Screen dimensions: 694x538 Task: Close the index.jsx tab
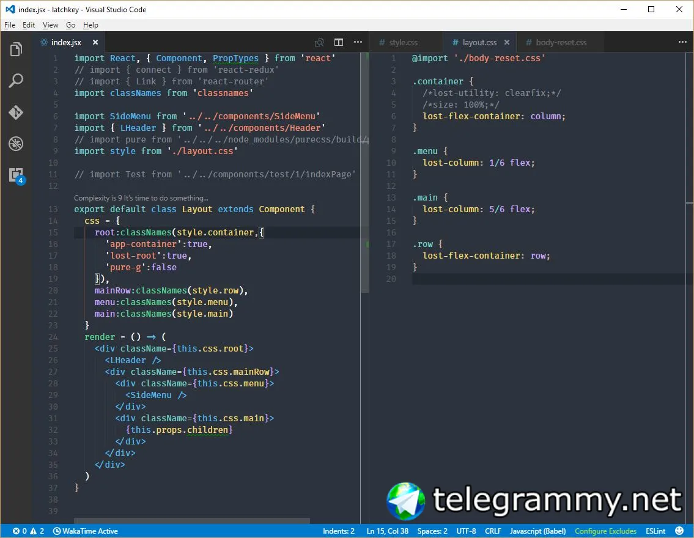point(95,42)
